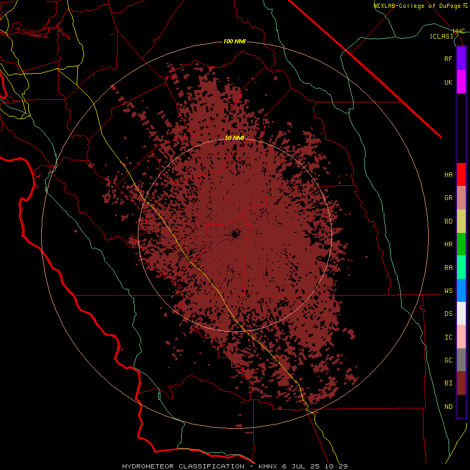Click the 'KHNX' radar site identifier
This screenshot has height=470, width=470.
tap(268, 466)
